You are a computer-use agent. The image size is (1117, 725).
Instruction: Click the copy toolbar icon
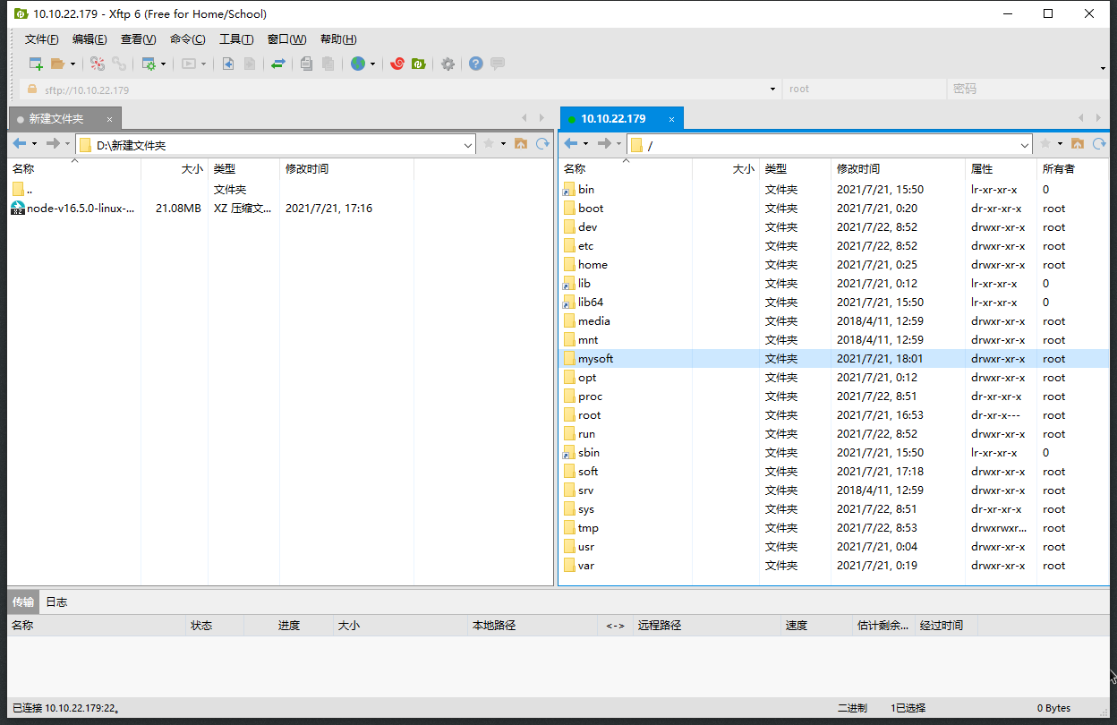pos(304,63)
